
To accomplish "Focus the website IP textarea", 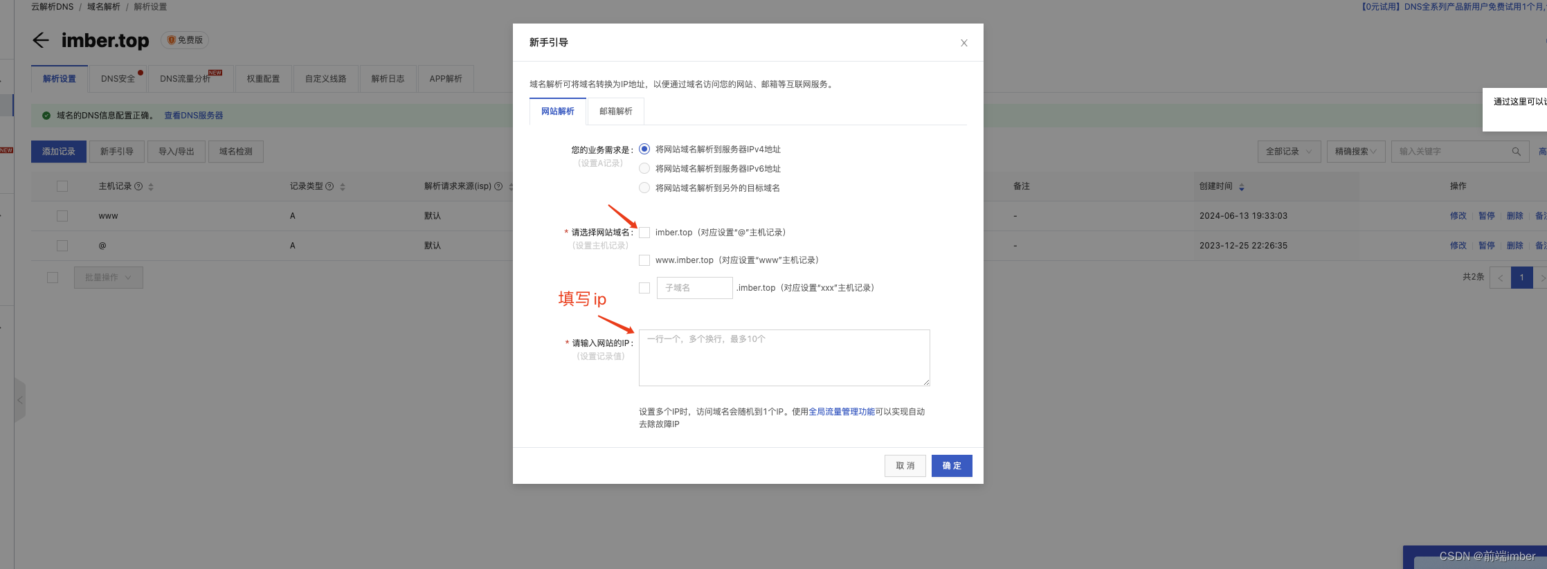I will pos(784,358).
